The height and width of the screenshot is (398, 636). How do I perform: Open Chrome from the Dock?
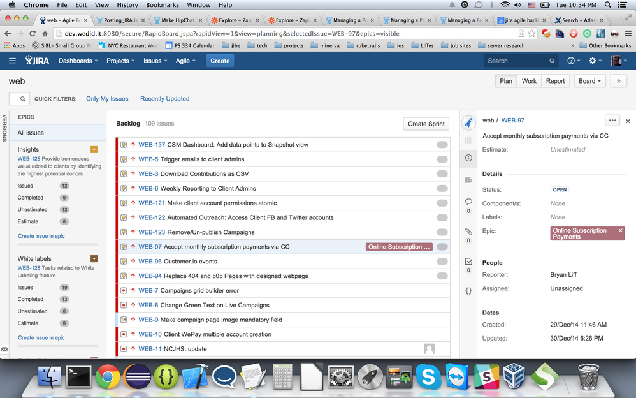click(x=108, y=376)
